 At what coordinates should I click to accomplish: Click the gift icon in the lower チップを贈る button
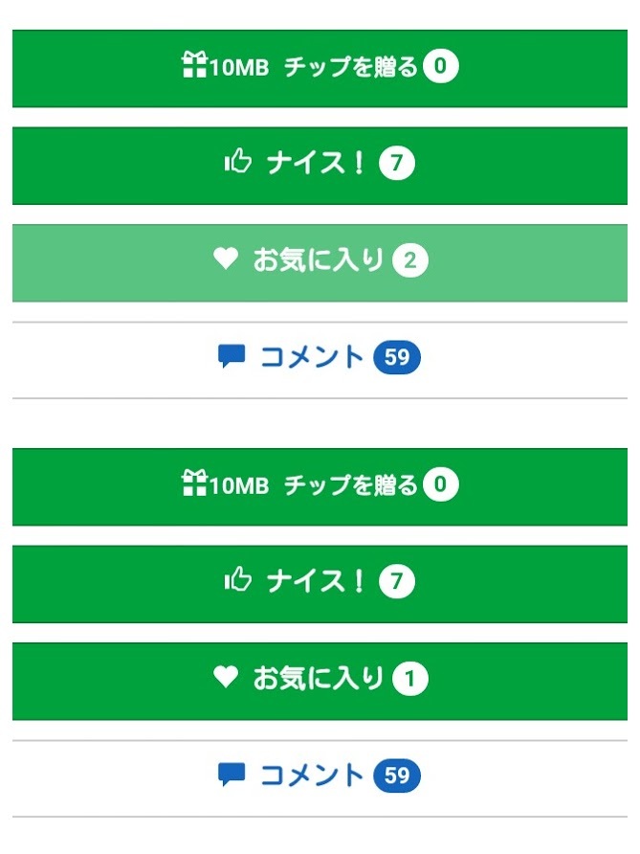click(x=194, y=485)
